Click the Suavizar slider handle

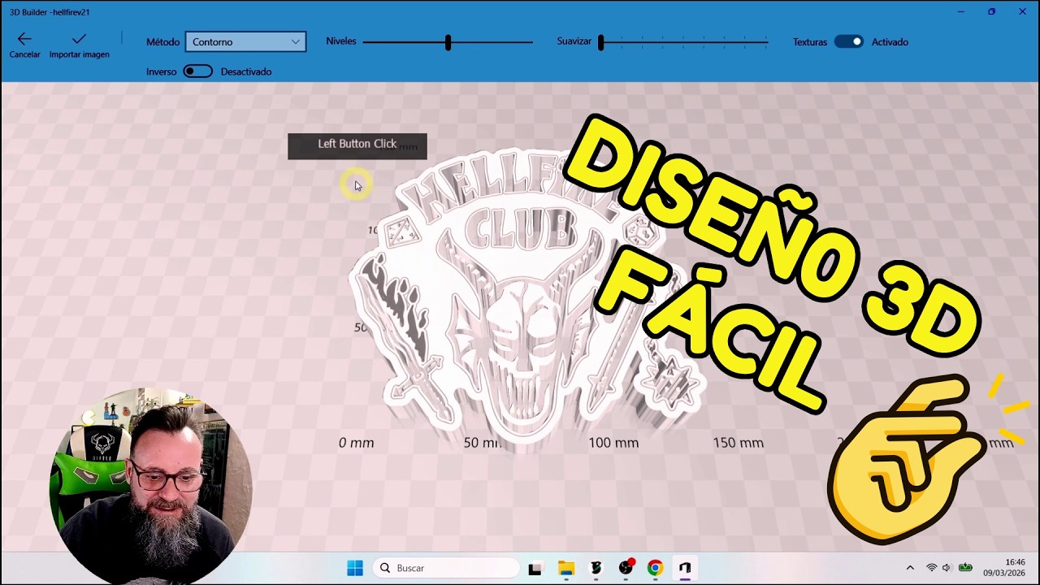pos(601,42)
